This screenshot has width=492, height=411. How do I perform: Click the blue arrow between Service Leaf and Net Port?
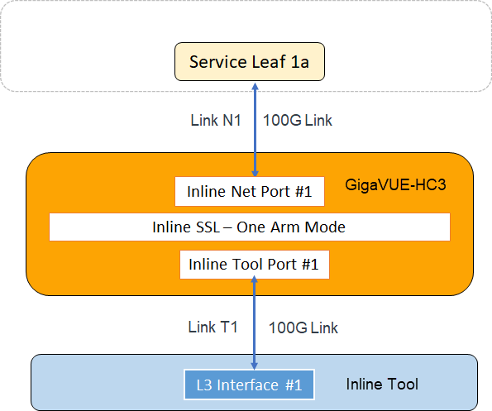(x=256, y=130)
